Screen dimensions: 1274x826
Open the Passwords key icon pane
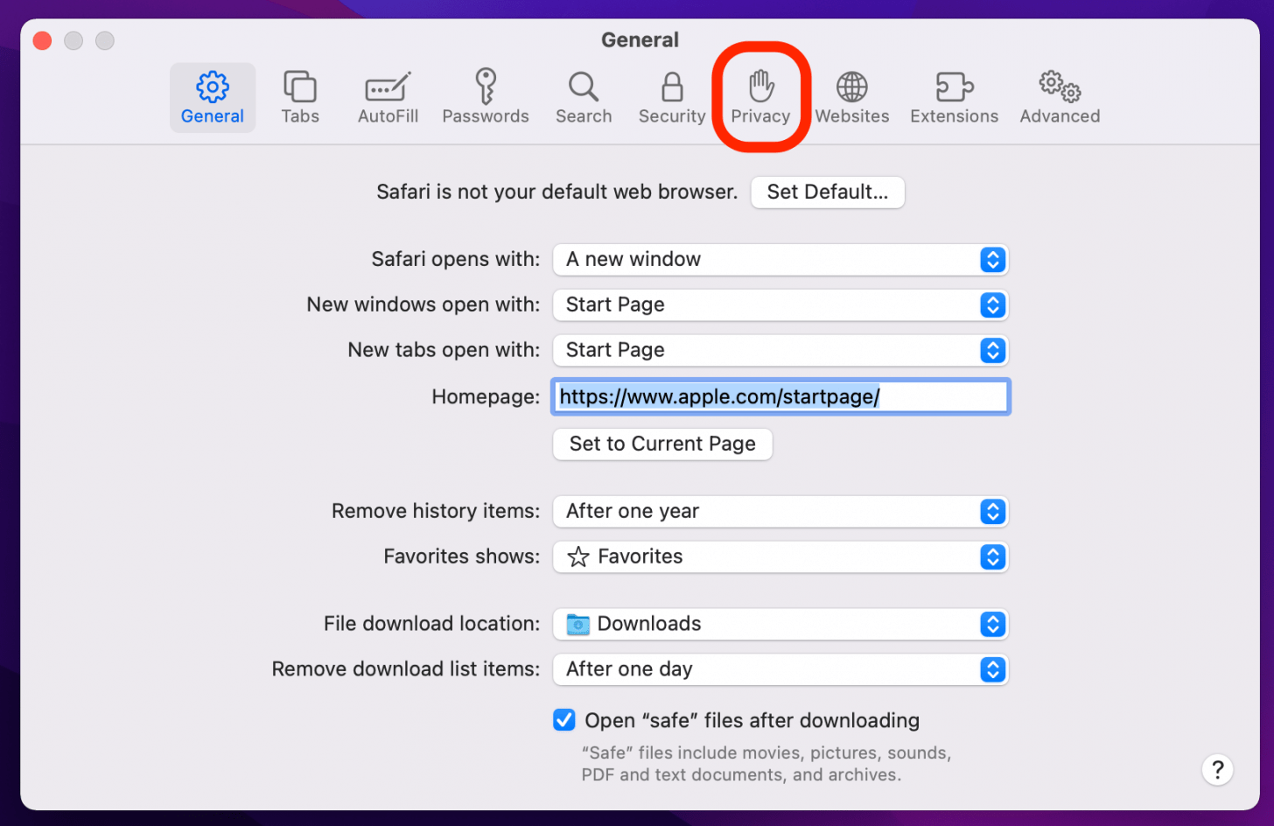(x=486, y=97)
